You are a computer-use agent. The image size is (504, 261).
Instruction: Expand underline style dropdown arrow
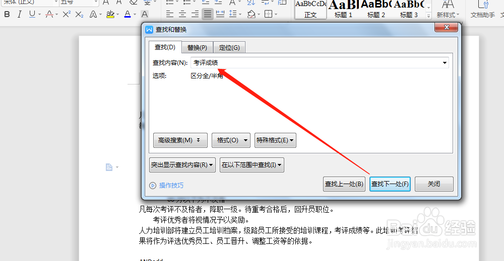39,15
